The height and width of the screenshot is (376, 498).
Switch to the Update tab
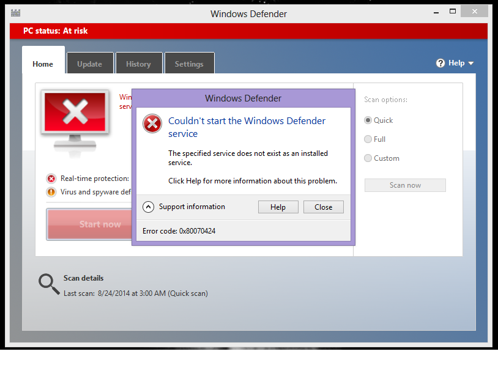(x=89, y=63)
